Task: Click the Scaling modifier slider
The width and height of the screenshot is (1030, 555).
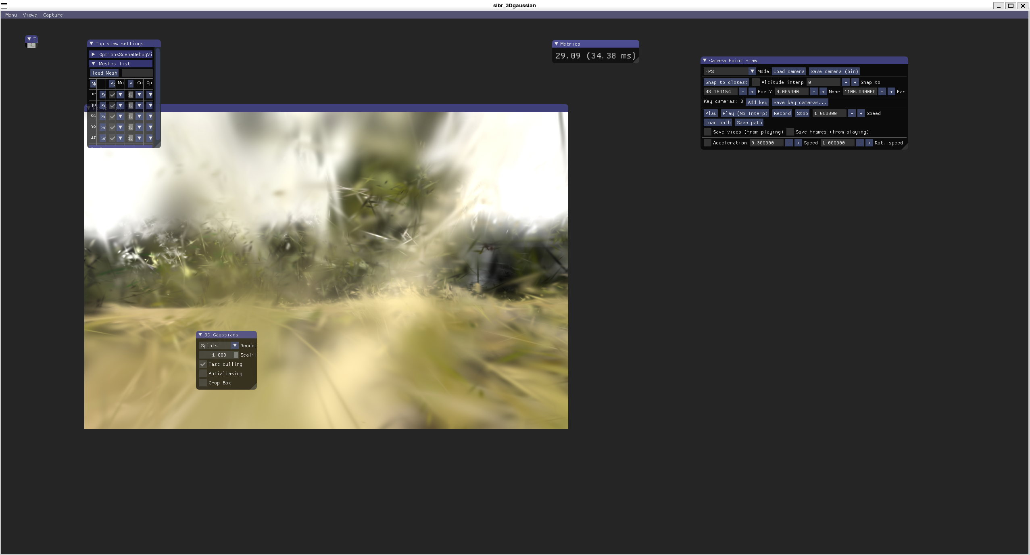Action: pyautogui.click(x=219, y=355)
